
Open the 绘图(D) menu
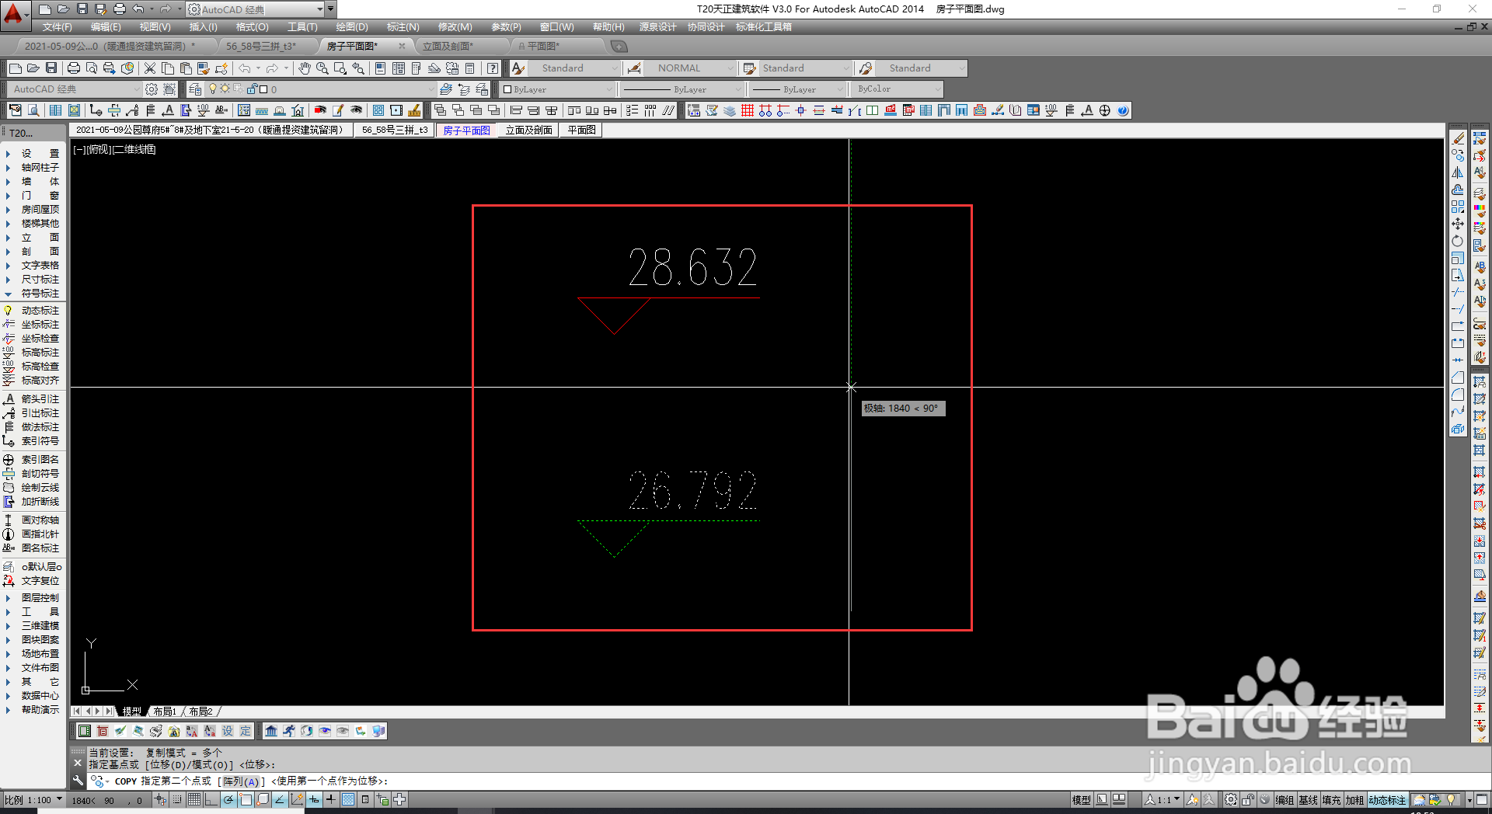coord(352,27)
